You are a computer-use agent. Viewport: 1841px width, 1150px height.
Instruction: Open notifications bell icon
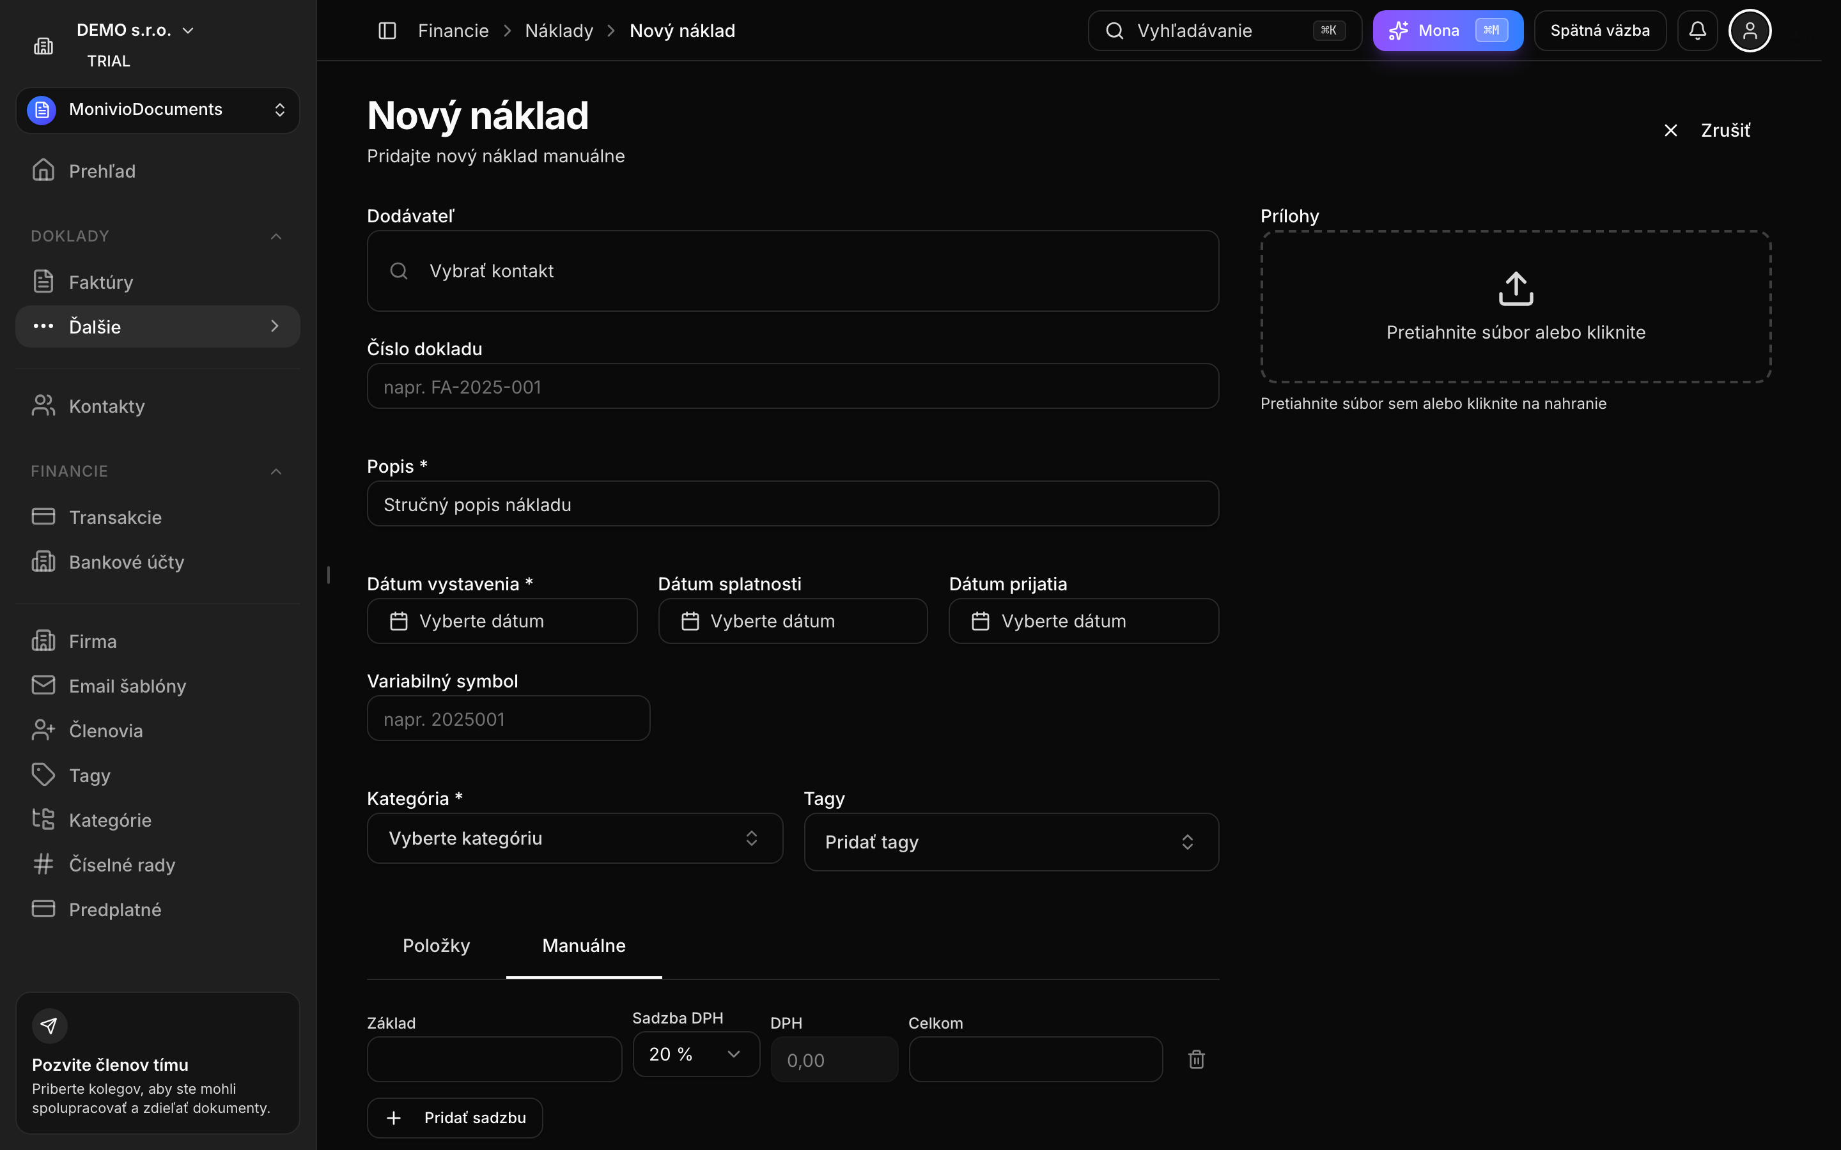pyautogui.click(x=1697, y=31)
